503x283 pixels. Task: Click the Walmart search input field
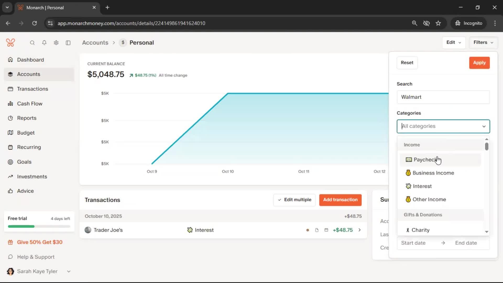point(443,97)
